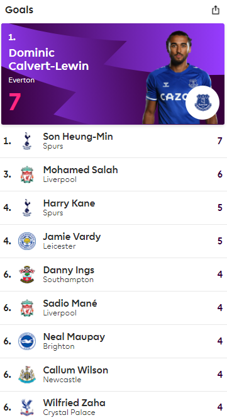The image size is (227, 420).
Task: Click the Dominic Calvert-Lewin player photo
Action: tap(179, 77)
